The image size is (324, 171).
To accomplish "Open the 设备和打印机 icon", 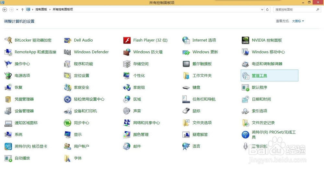I will (x=68, y=111).
